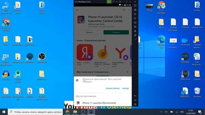
Task: Raise volume using the Nox sidebar
Action: coord(135,14)
